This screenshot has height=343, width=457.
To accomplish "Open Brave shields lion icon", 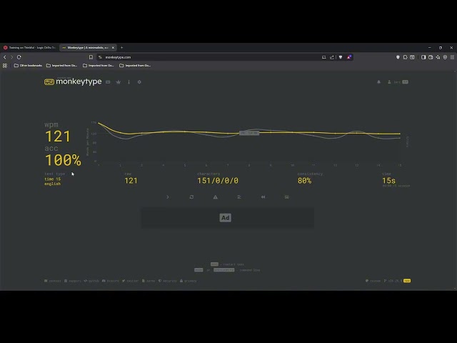I will click(341, 57).
